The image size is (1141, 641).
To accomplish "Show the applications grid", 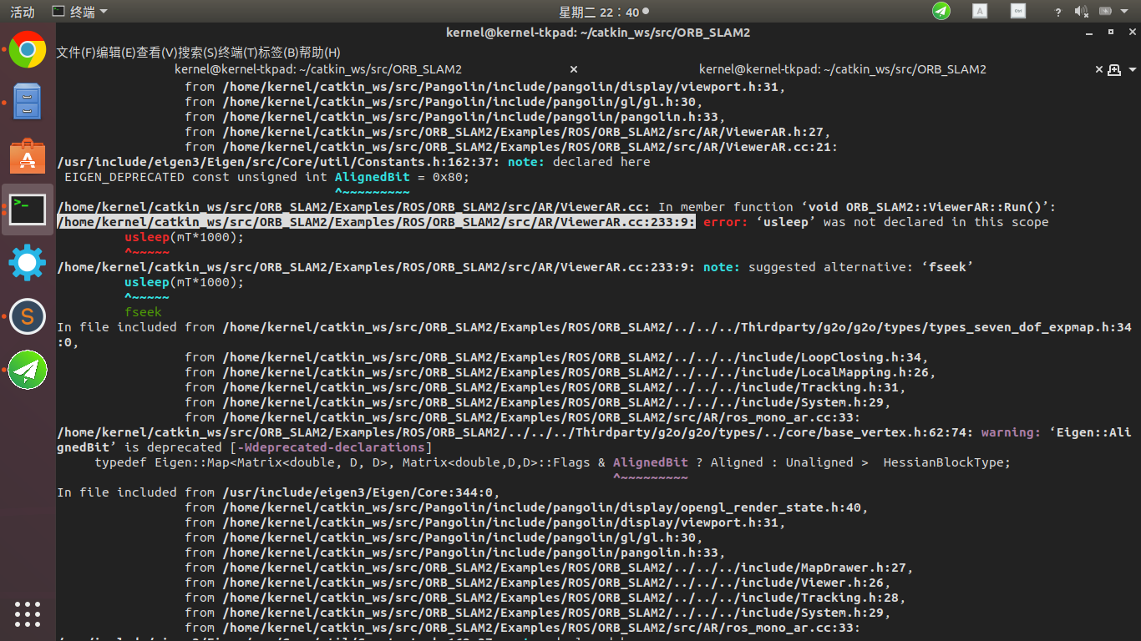I will coord(27,614).
